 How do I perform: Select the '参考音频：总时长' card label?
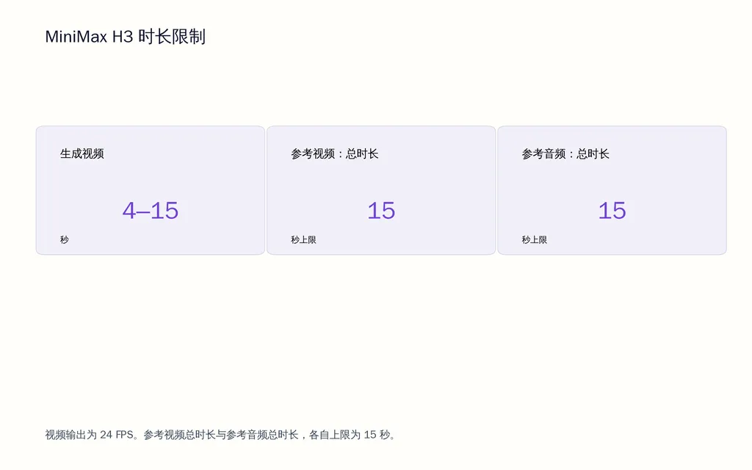click(x=565, y=153)
